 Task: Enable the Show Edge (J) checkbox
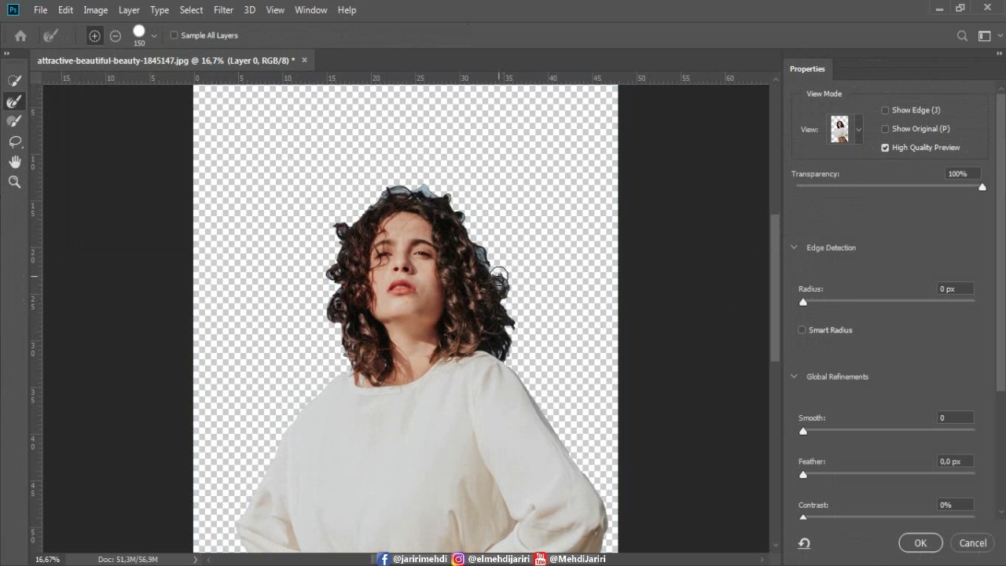click(885, 110)
